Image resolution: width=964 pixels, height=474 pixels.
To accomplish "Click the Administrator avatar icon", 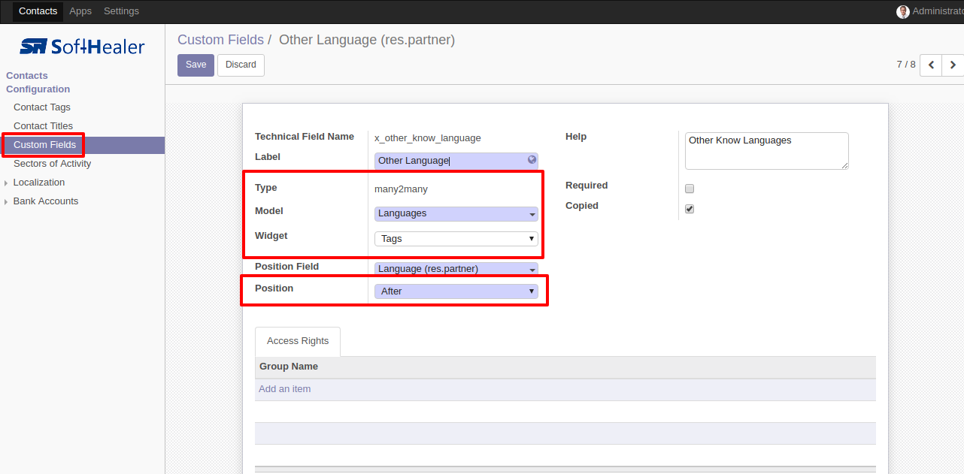I will tap(903, 11).
